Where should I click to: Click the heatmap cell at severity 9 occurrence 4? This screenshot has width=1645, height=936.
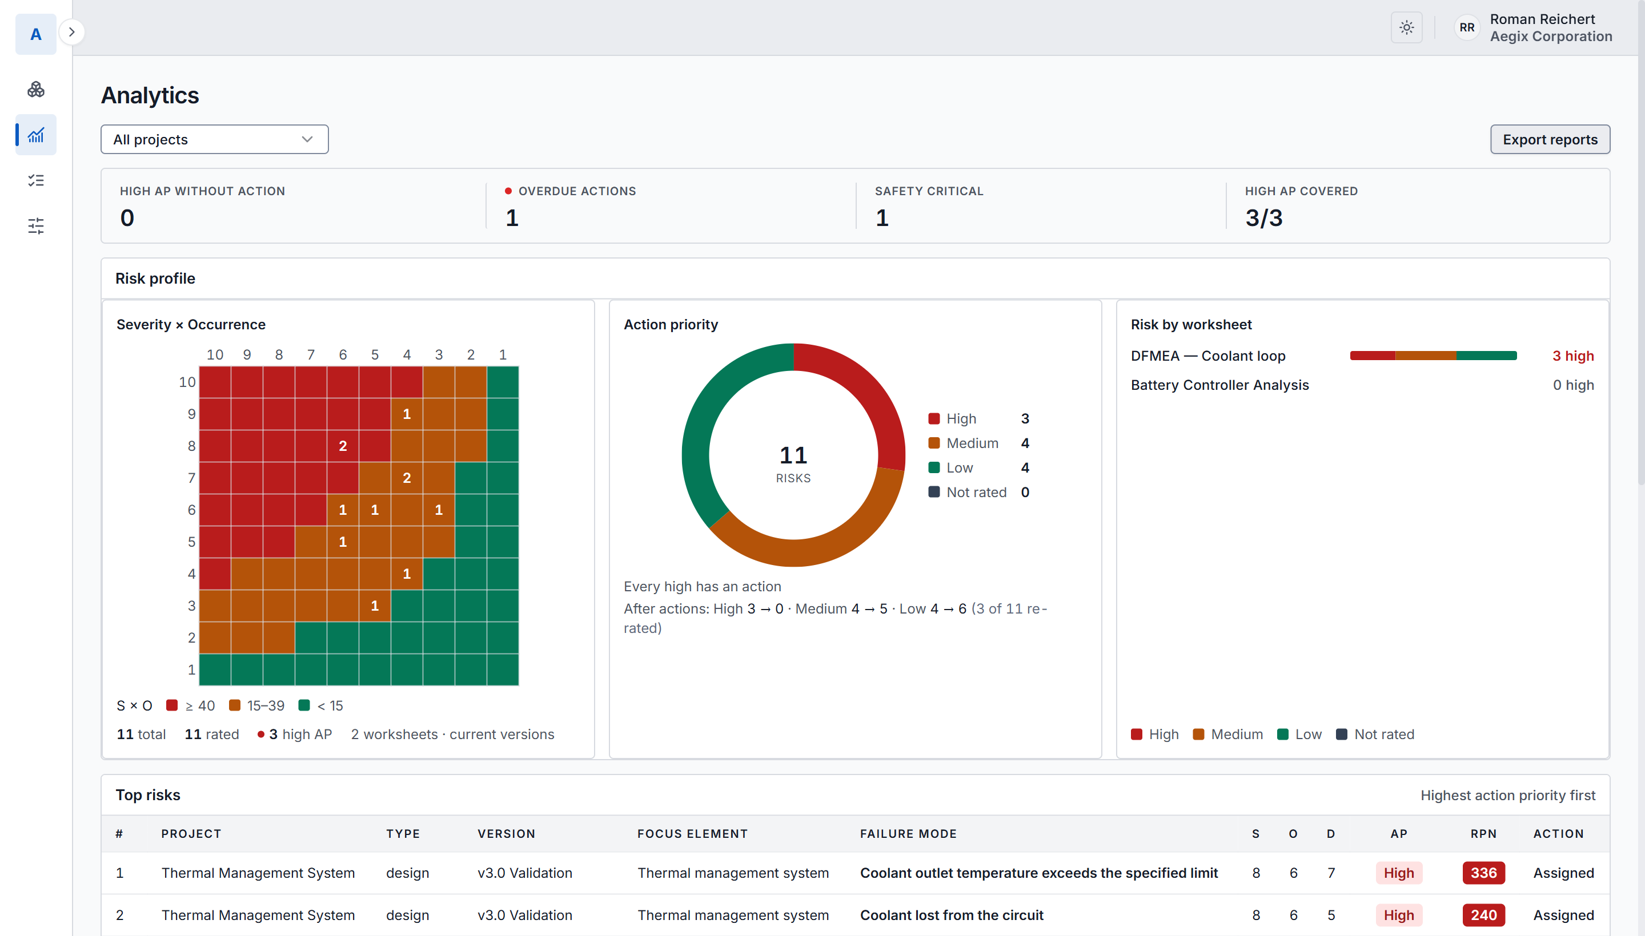click(x=407, y=414)
